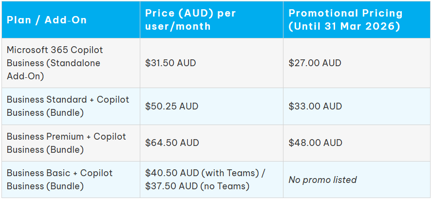Click "Business (Bundle)" text in the Standard row
Image resolution: width=433 pixels, height=199 pixels.
(45, 112)
